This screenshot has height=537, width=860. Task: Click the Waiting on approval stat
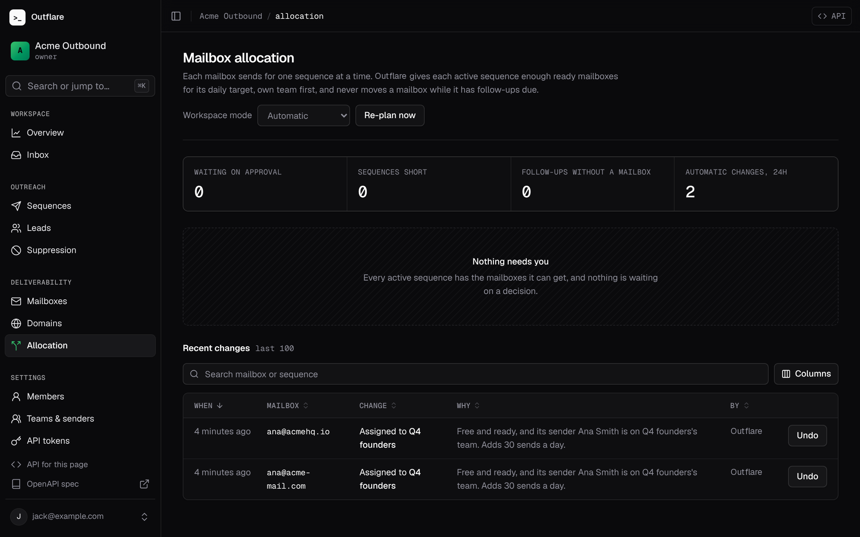[265, 184]
